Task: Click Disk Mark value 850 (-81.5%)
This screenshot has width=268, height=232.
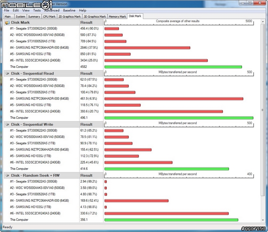Action: [x=88, y=54]
